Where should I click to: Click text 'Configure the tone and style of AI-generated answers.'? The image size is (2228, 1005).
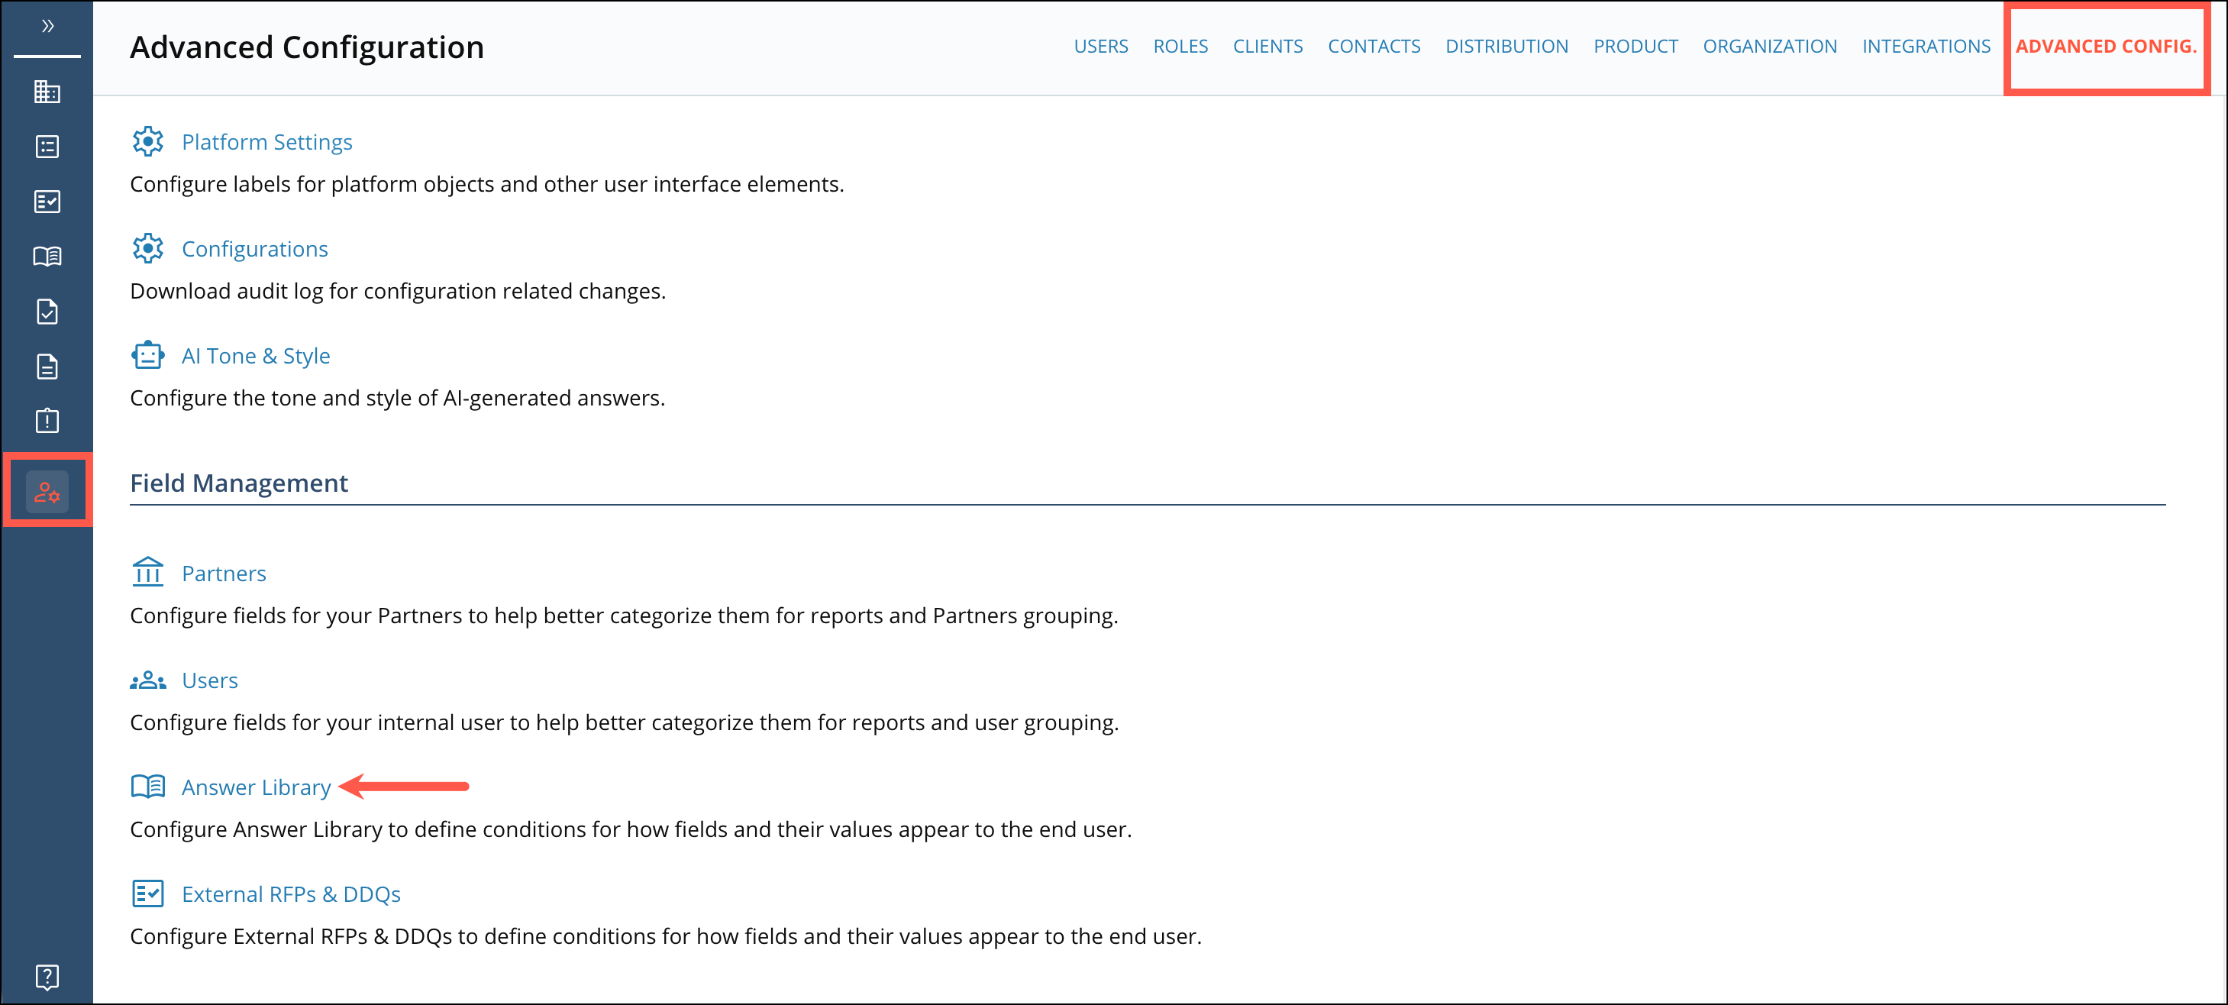point(397,398)
